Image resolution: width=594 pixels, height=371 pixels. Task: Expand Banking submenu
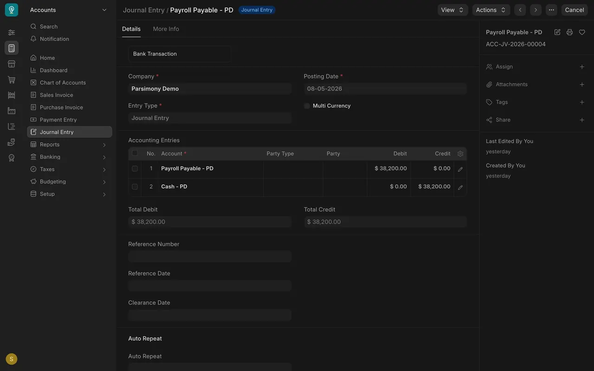(104, 157)
